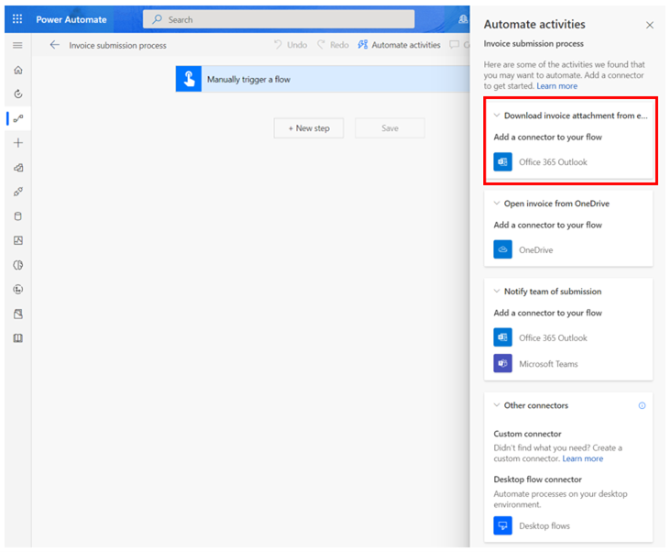Open the Monitor chart icon in sidebar
The image size is (670, 552).
tap(18, 240)
